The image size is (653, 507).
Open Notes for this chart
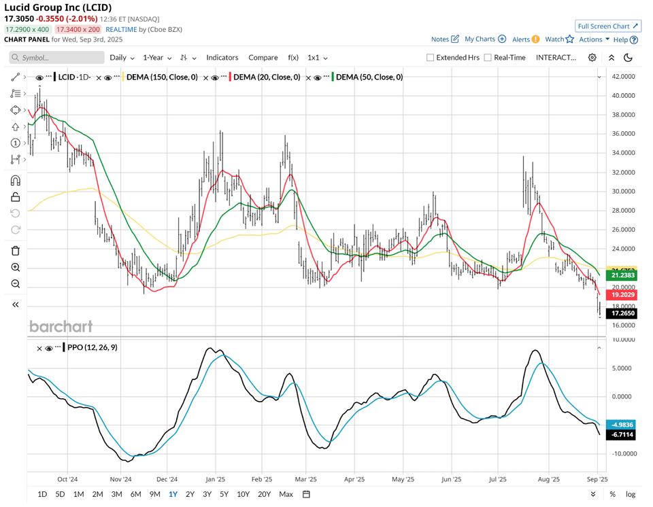[445, 39]
